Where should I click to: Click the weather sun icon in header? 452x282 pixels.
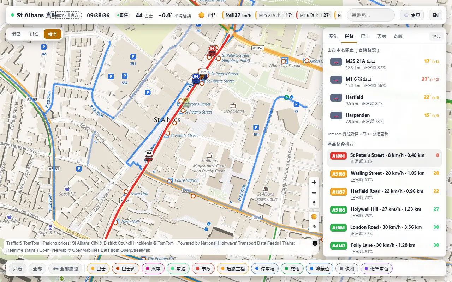coord(201,15)
